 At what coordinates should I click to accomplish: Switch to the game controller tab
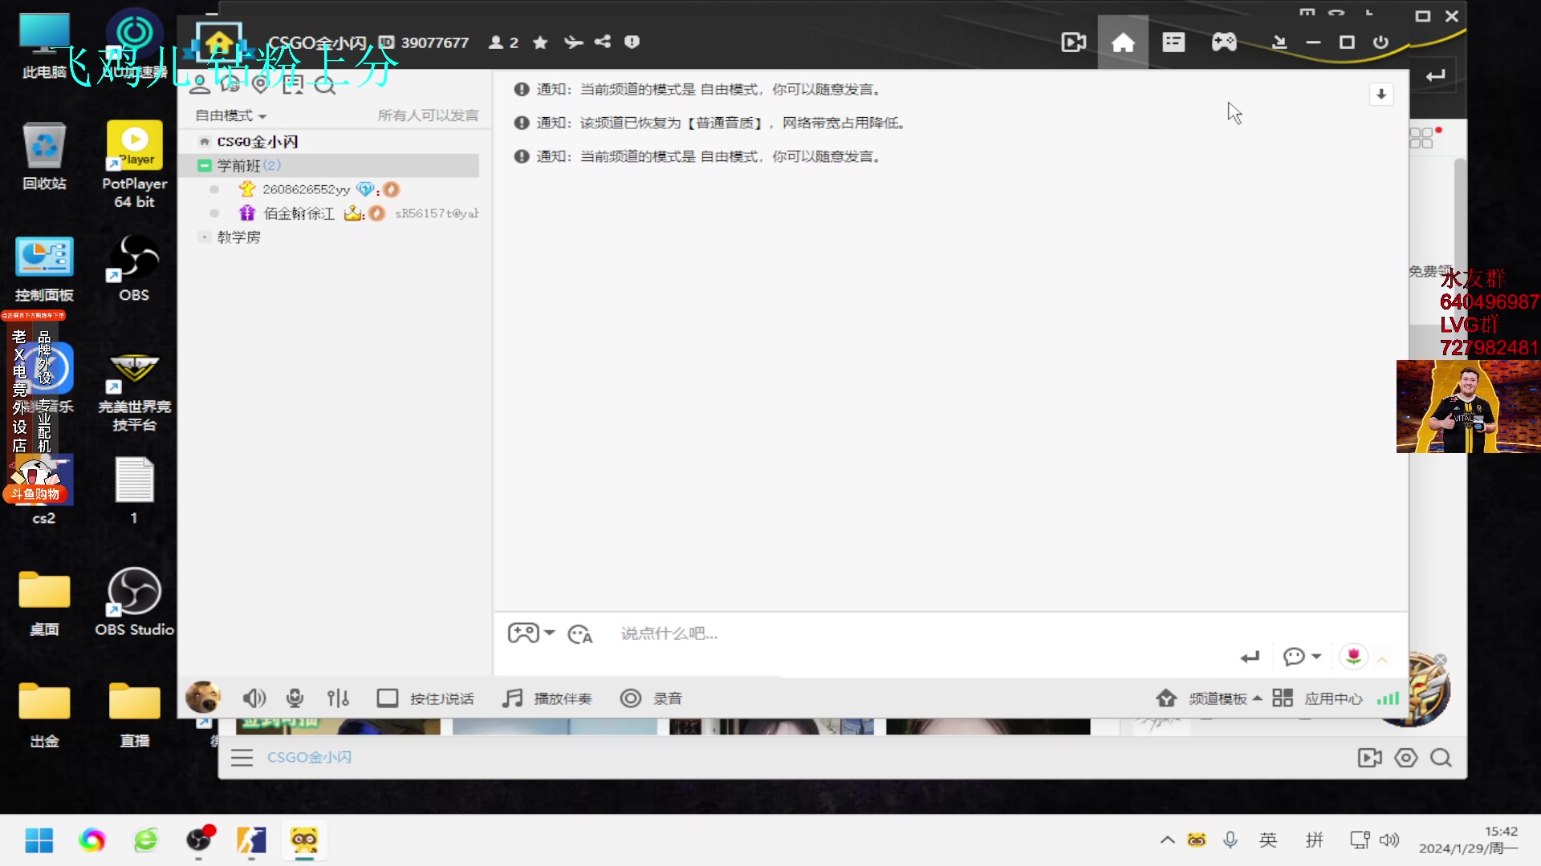(x=1223, y=42)
